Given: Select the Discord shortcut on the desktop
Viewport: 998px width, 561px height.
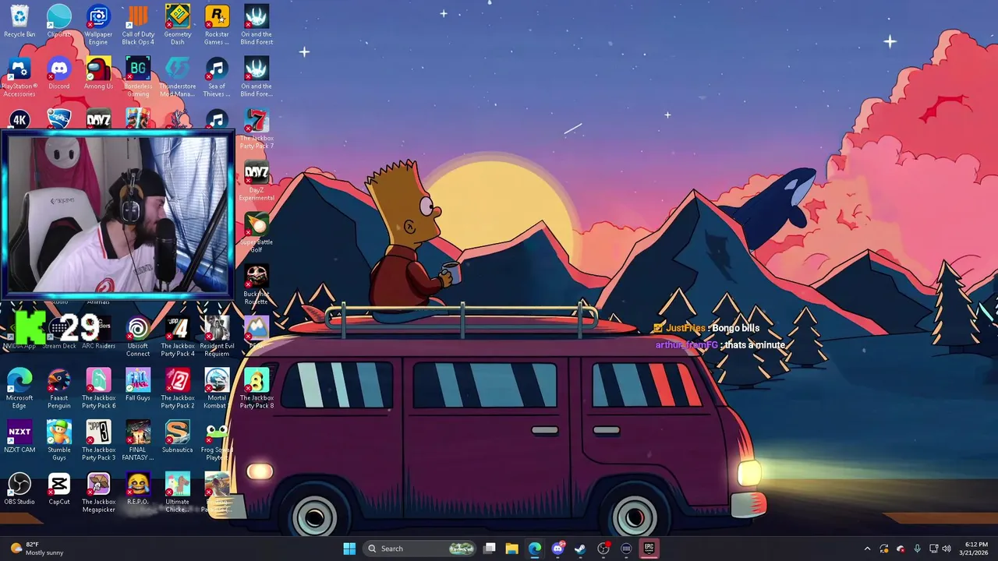Looking at the screenshot, I should point(59,74).
